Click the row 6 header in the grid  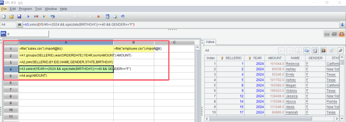pyautogui.click(x=11, y=83)
